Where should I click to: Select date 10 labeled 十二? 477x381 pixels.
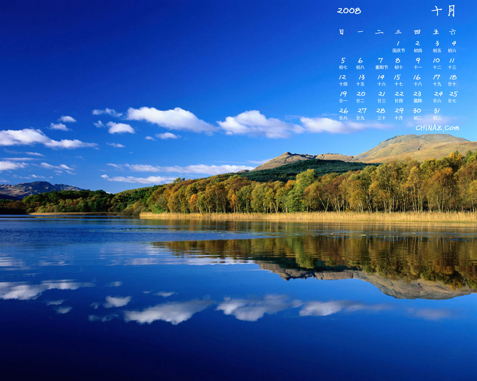pyautogui.click(x=437, y=63)
